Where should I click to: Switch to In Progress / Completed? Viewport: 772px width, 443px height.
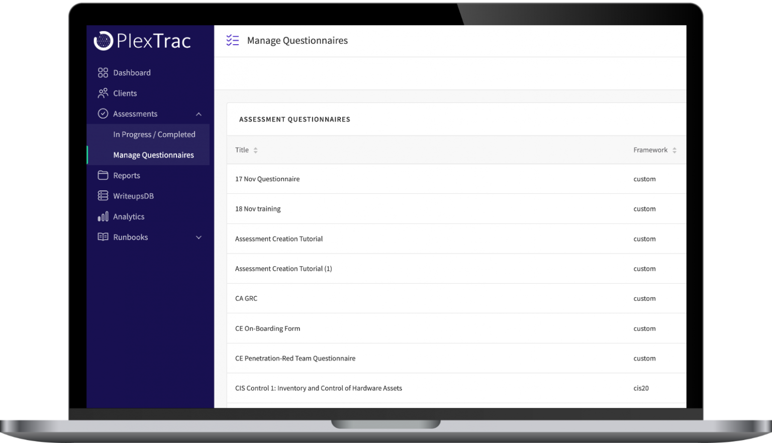(154, 134)
